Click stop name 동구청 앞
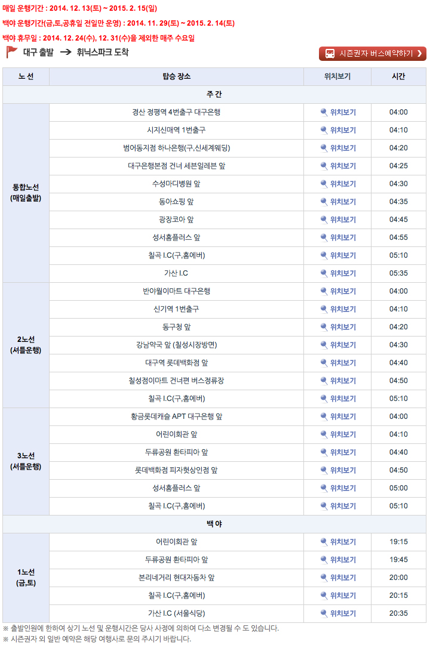The image size is (442, 648). pyautogui.click(x=176, y=327)
